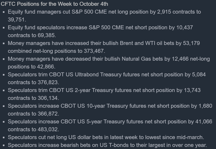Image resolution: width=216 pixels, height=149 pixels.
Task: Click the bullet marker beside the Brent and WTI item
Action: [4, 43]
